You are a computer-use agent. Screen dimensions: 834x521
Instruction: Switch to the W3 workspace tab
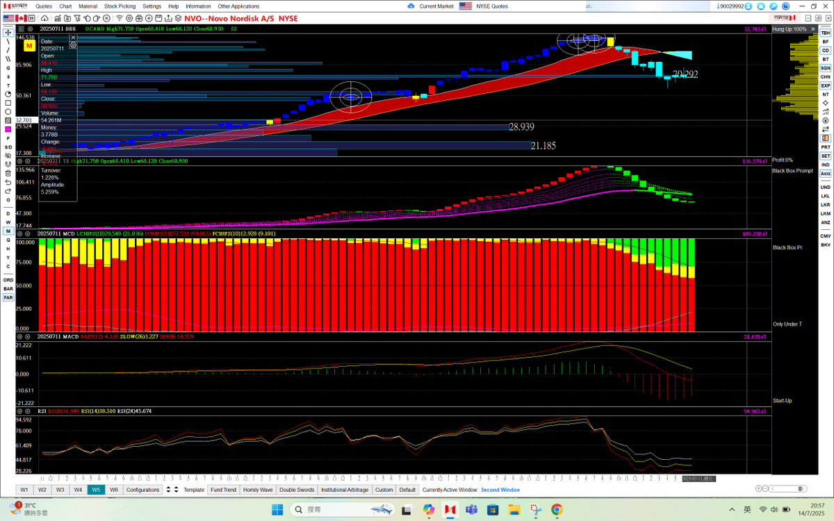click(60, 490)
